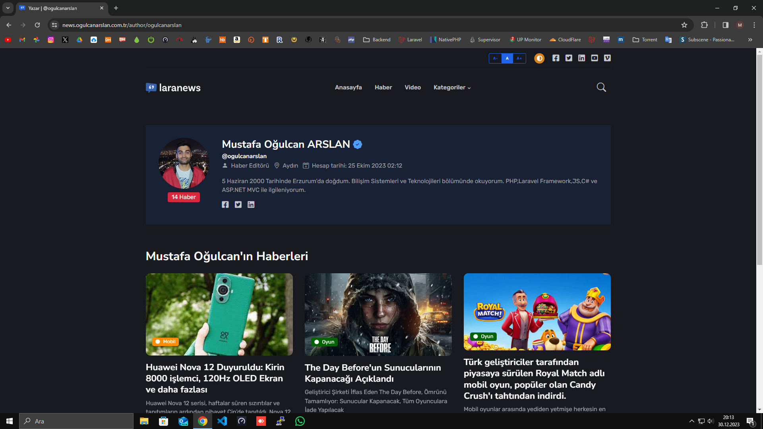The height and width of the screenshot is (429, 763).
Task: Decrease font size with A- button
Action: (x=495, y=58)
